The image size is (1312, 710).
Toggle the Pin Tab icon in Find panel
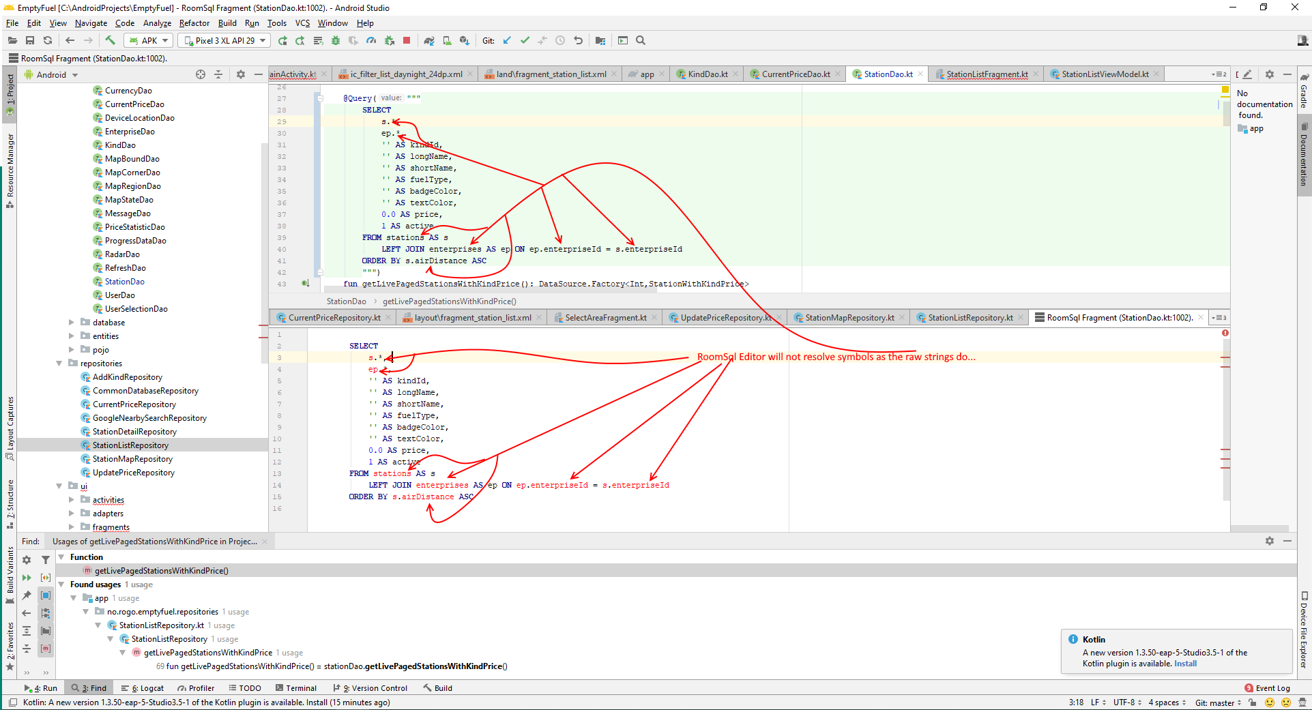[27, 595]
